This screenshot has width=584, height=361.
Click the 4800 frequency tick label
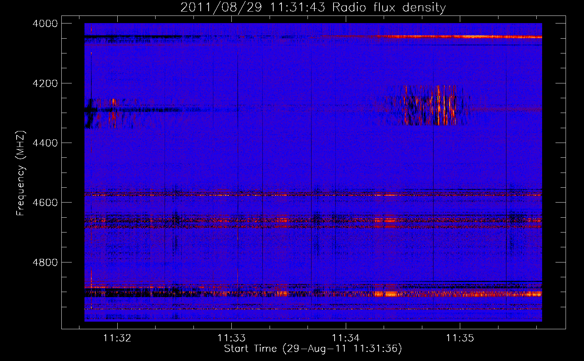click(x=45, y=262)
